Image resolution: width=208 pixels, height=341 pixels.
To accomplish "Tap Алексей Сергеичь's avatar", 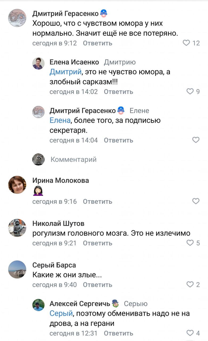I will (38, 305).
